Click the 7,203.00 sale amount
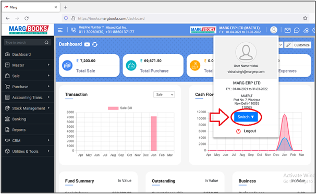Screen dimensions: 317x194 click(x=88, y=60)
